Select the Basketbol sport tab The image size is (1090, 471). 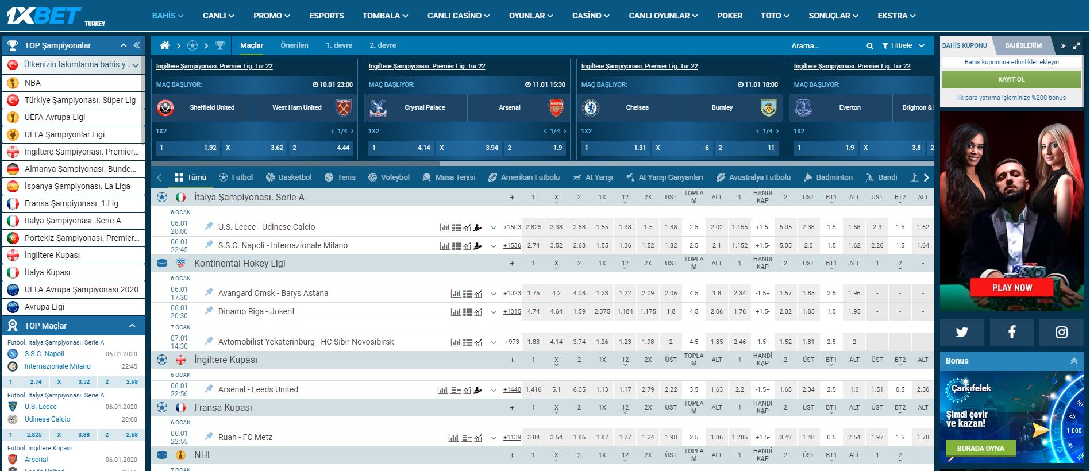(288, 177)
